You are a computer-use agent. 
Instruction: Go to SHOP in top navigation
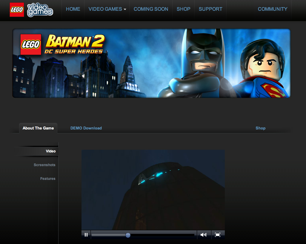183,9
